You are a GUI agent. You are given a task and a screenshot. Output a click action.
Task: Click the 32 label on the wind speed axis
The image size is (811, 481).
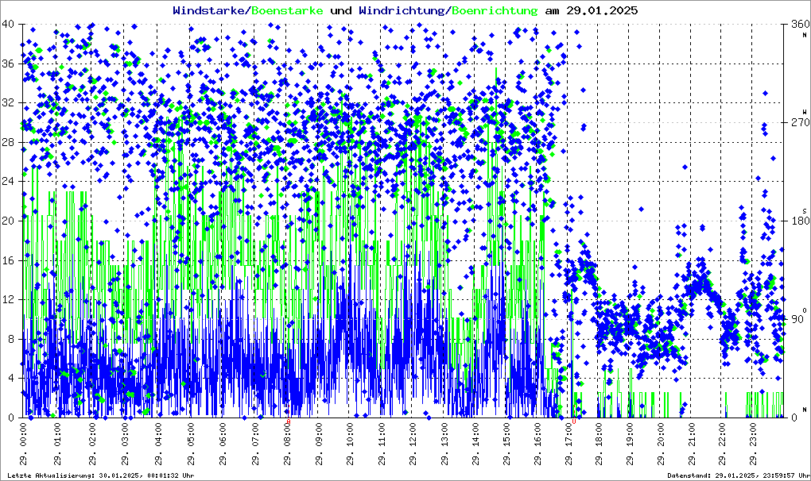tap(8, 102)
